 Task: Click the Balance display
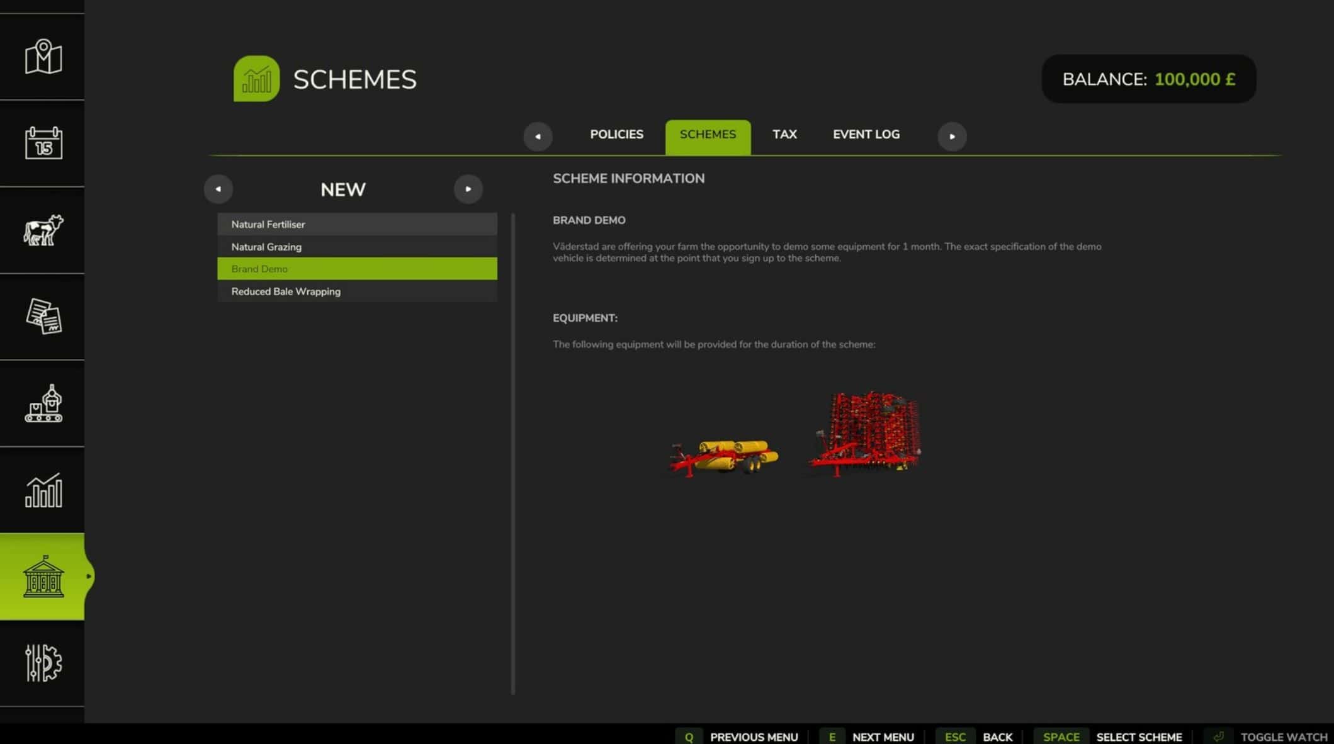1148,79
